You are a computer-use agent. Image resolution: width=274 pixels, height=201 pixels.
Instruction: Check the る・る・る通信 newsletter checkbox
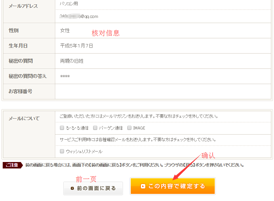point(62,128)
